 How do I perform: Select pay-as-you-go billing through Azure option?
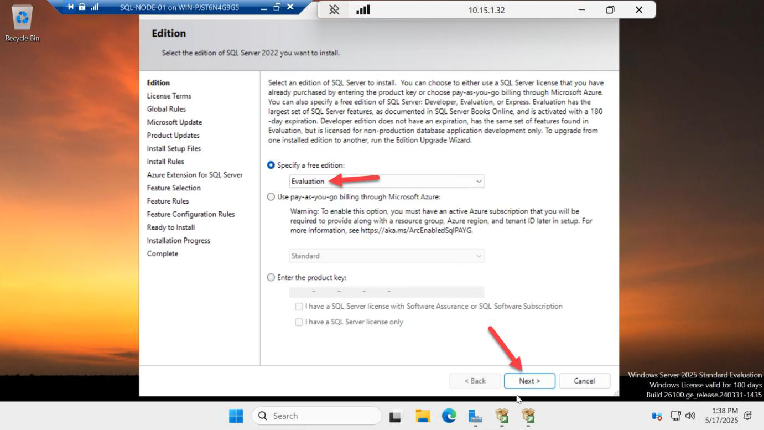[271, 196]
